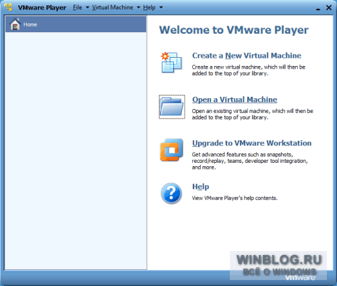
Task: Follow the Create a New Virtual Machine link
Action: click(x=247, y=55)
